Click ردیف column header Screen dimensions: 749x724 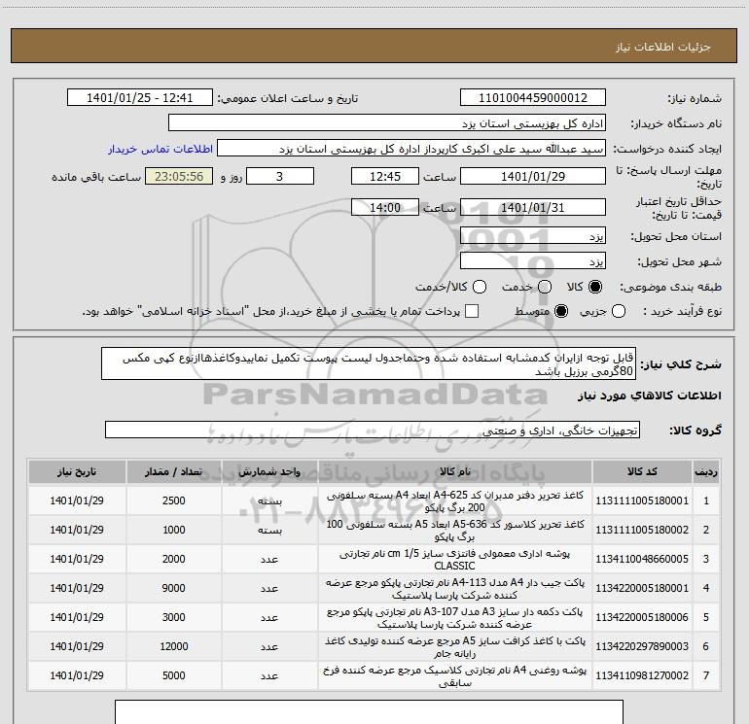(x=706, y=472)
